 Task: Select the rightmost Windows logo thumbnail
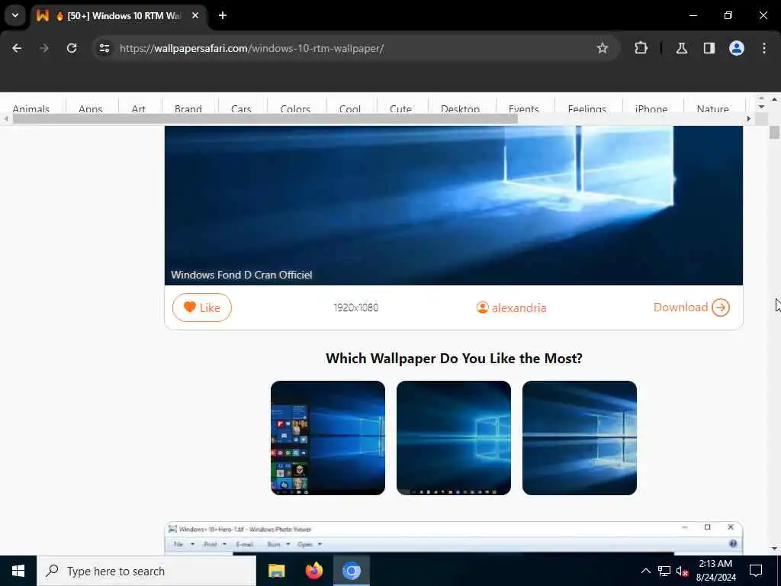pyautogui.click(x=580, y=438)
